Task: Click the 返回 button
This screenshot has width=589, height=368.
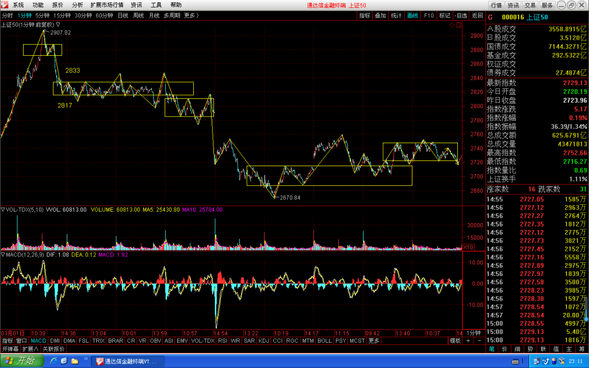Action: pyautogui.click(x=477, y=16)
